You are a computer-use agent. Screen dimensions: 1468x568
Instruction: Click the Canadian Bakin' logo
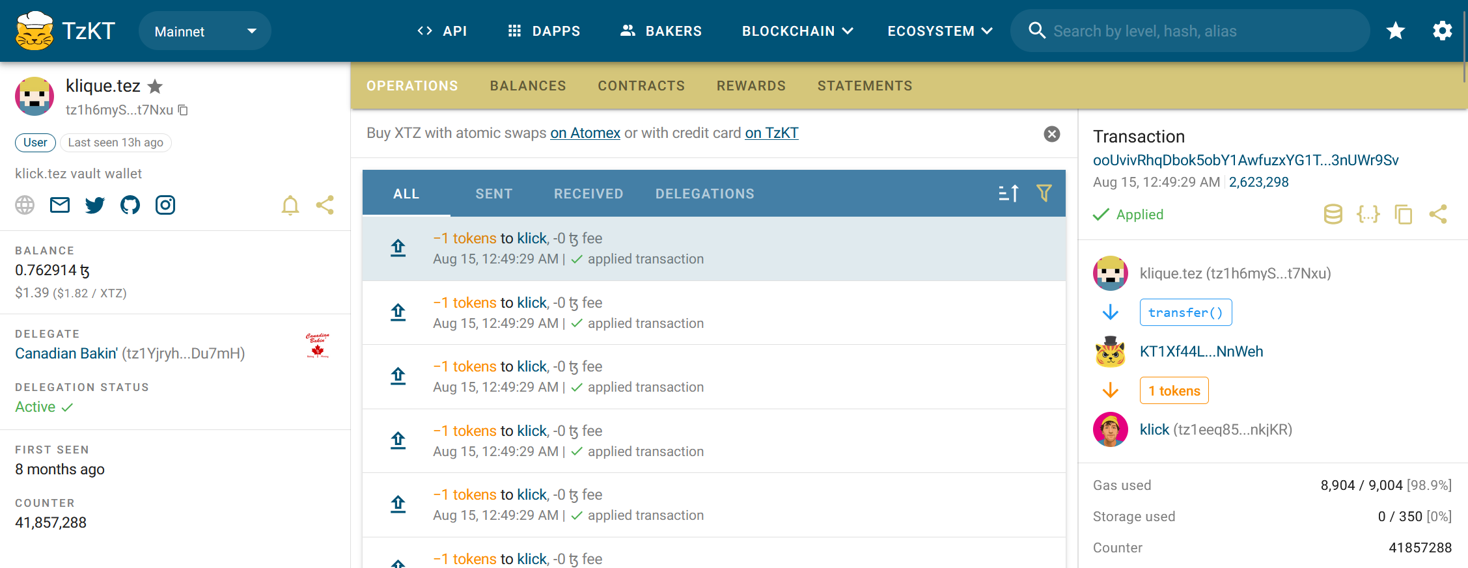318,345
